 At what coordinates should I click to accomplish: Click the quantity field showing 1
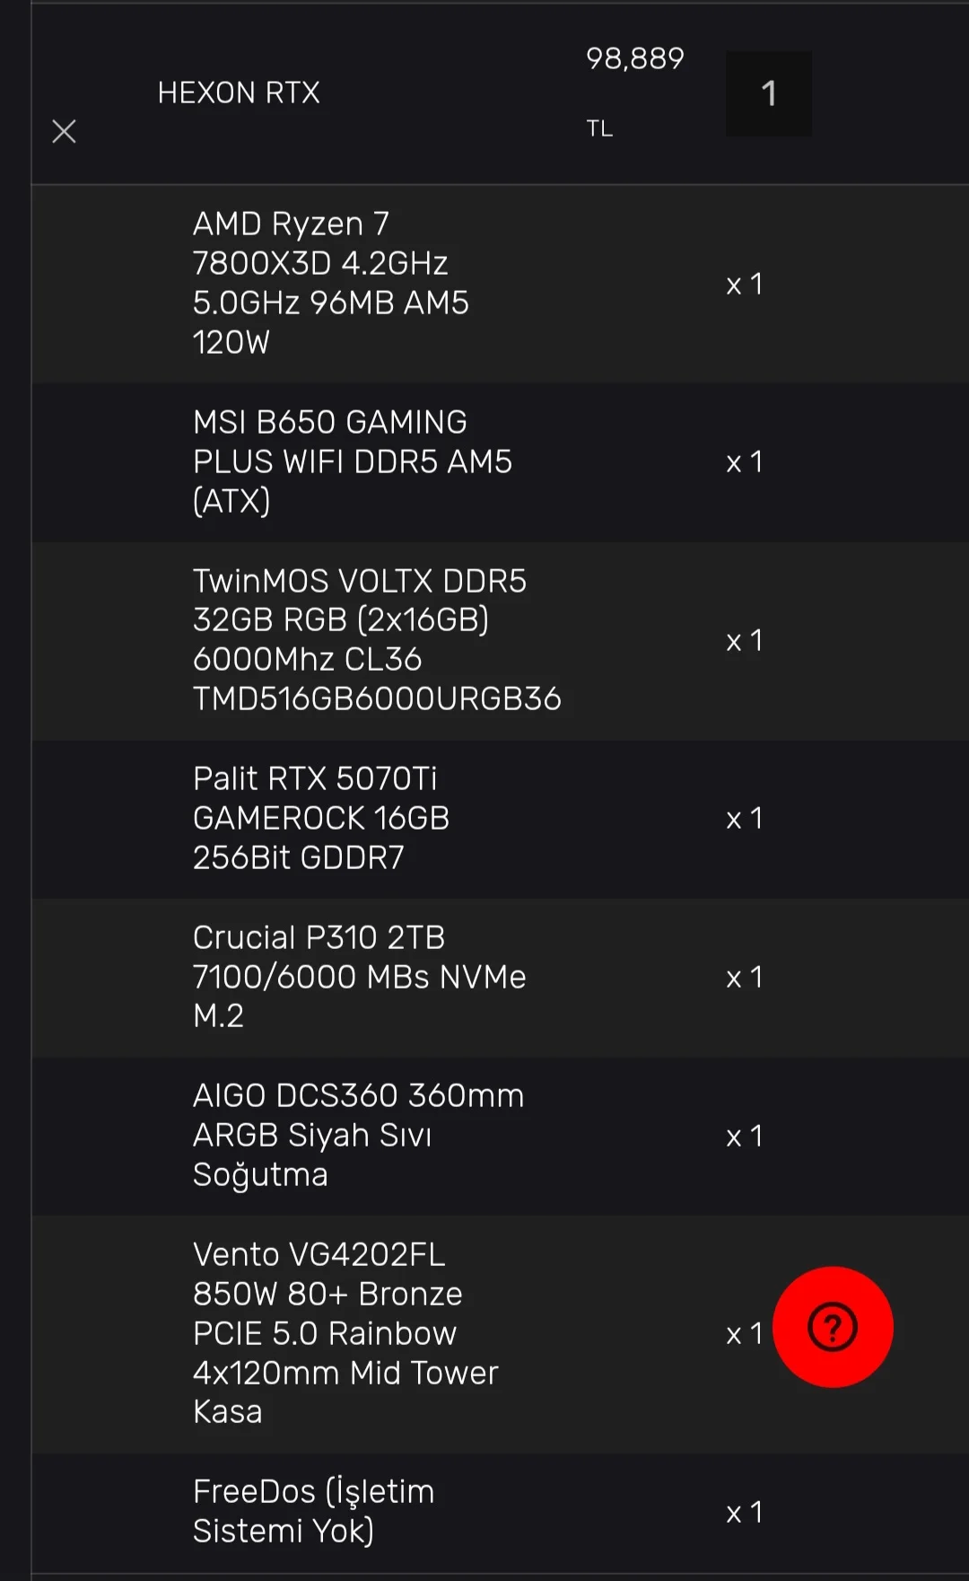tap(769, 94)
